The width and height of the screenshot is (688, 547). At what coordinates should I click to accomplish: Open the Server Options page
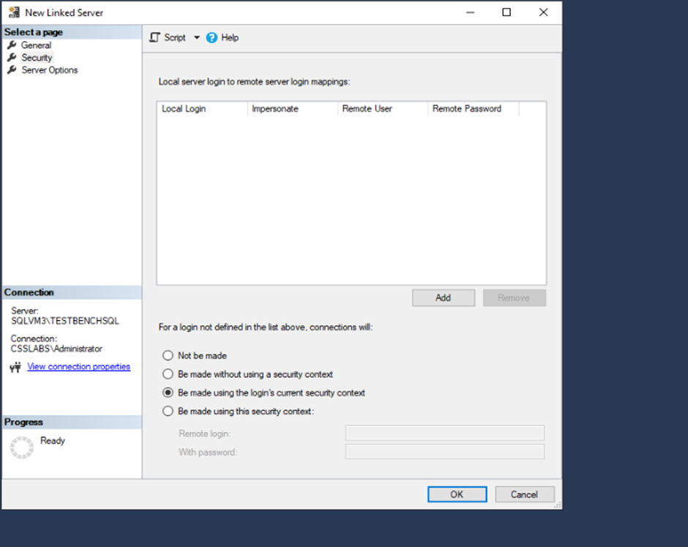[x=50, y=70]
